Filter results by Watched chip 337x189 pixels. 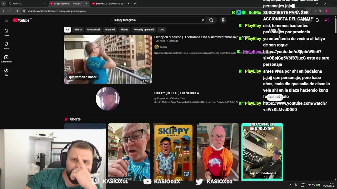tap(110, 30)
